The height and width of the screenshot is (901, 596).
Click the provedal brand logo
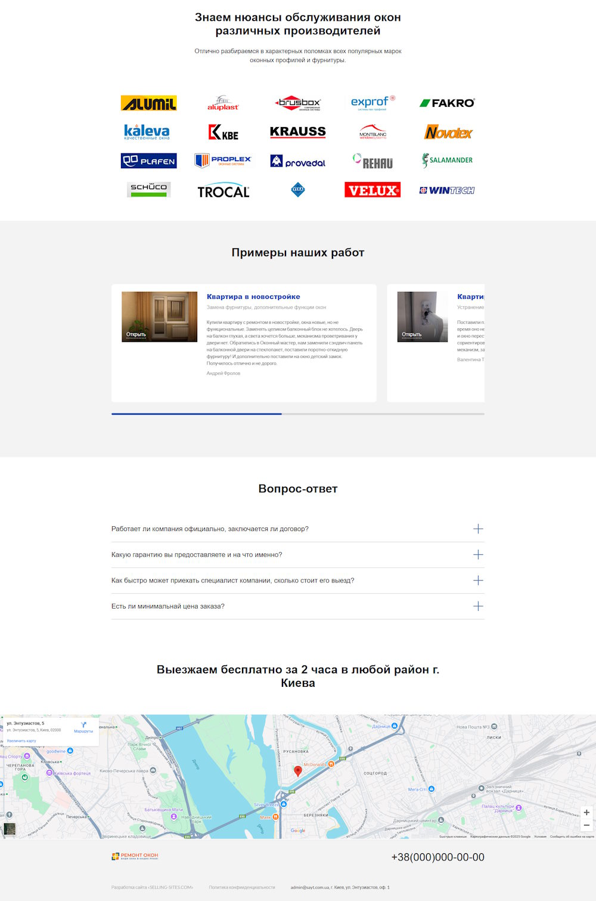298,161
